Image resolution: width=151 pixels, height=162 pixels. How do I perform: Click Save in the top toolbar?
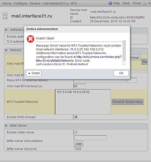(126, 3)
